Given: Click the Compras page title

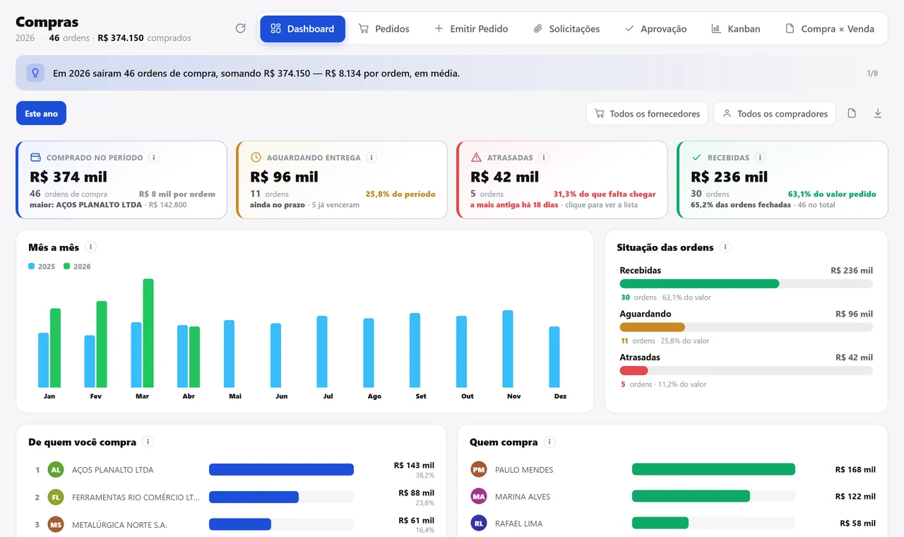Looking at the screenshot, I should pyautogui.click(x=47, y=22).
